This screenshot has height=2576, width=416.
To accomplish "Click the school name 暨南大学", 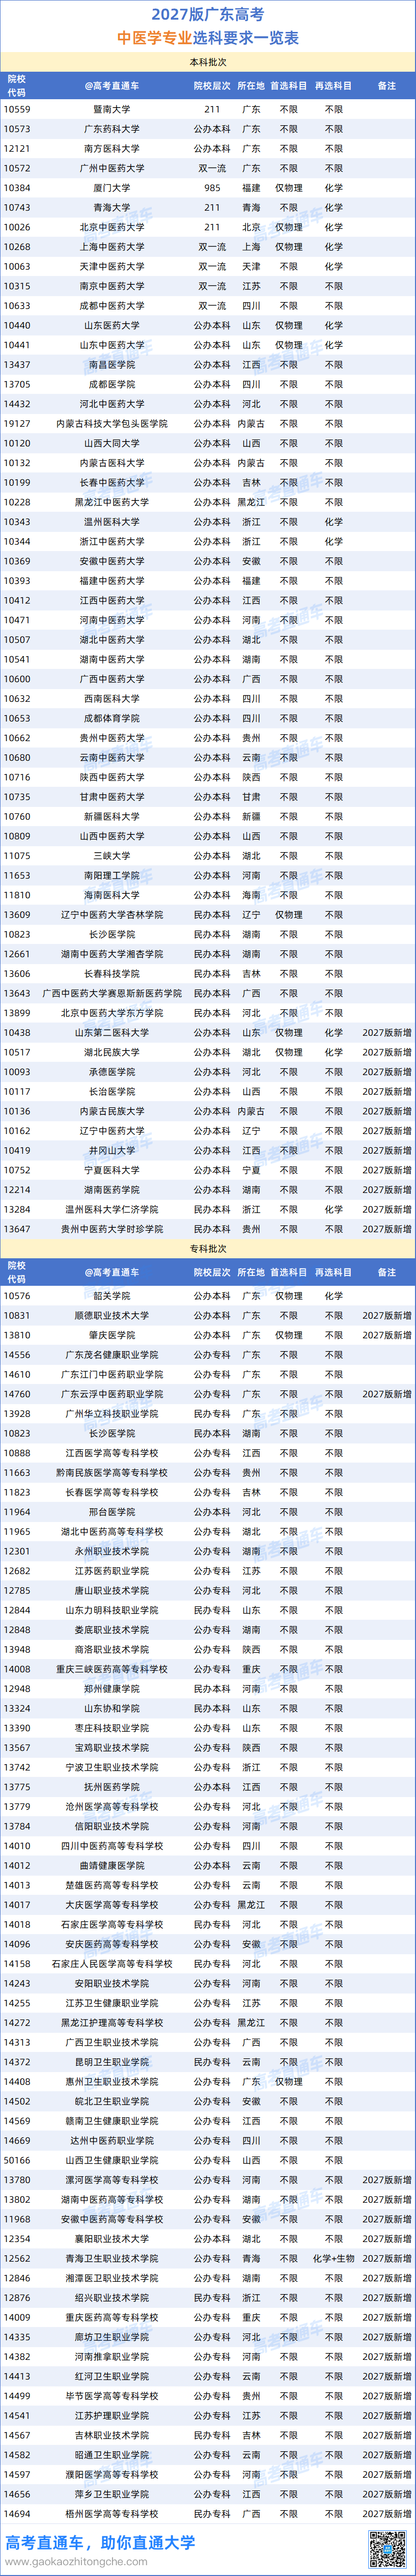I will [x=112, y=109].
